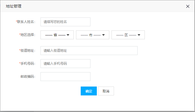The height and width of the screenshot is (112, 195).
Task: Click the empty 邮政编码 postal code field
Action: coord(65,77)
